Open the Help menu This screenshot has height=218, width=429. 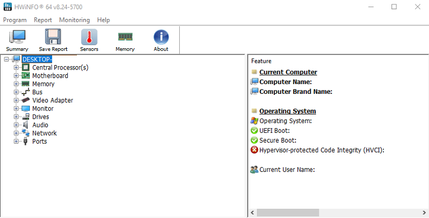click(103, 20)
